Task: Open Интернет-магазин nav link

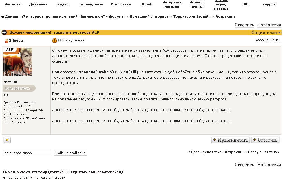Action: 172,5
